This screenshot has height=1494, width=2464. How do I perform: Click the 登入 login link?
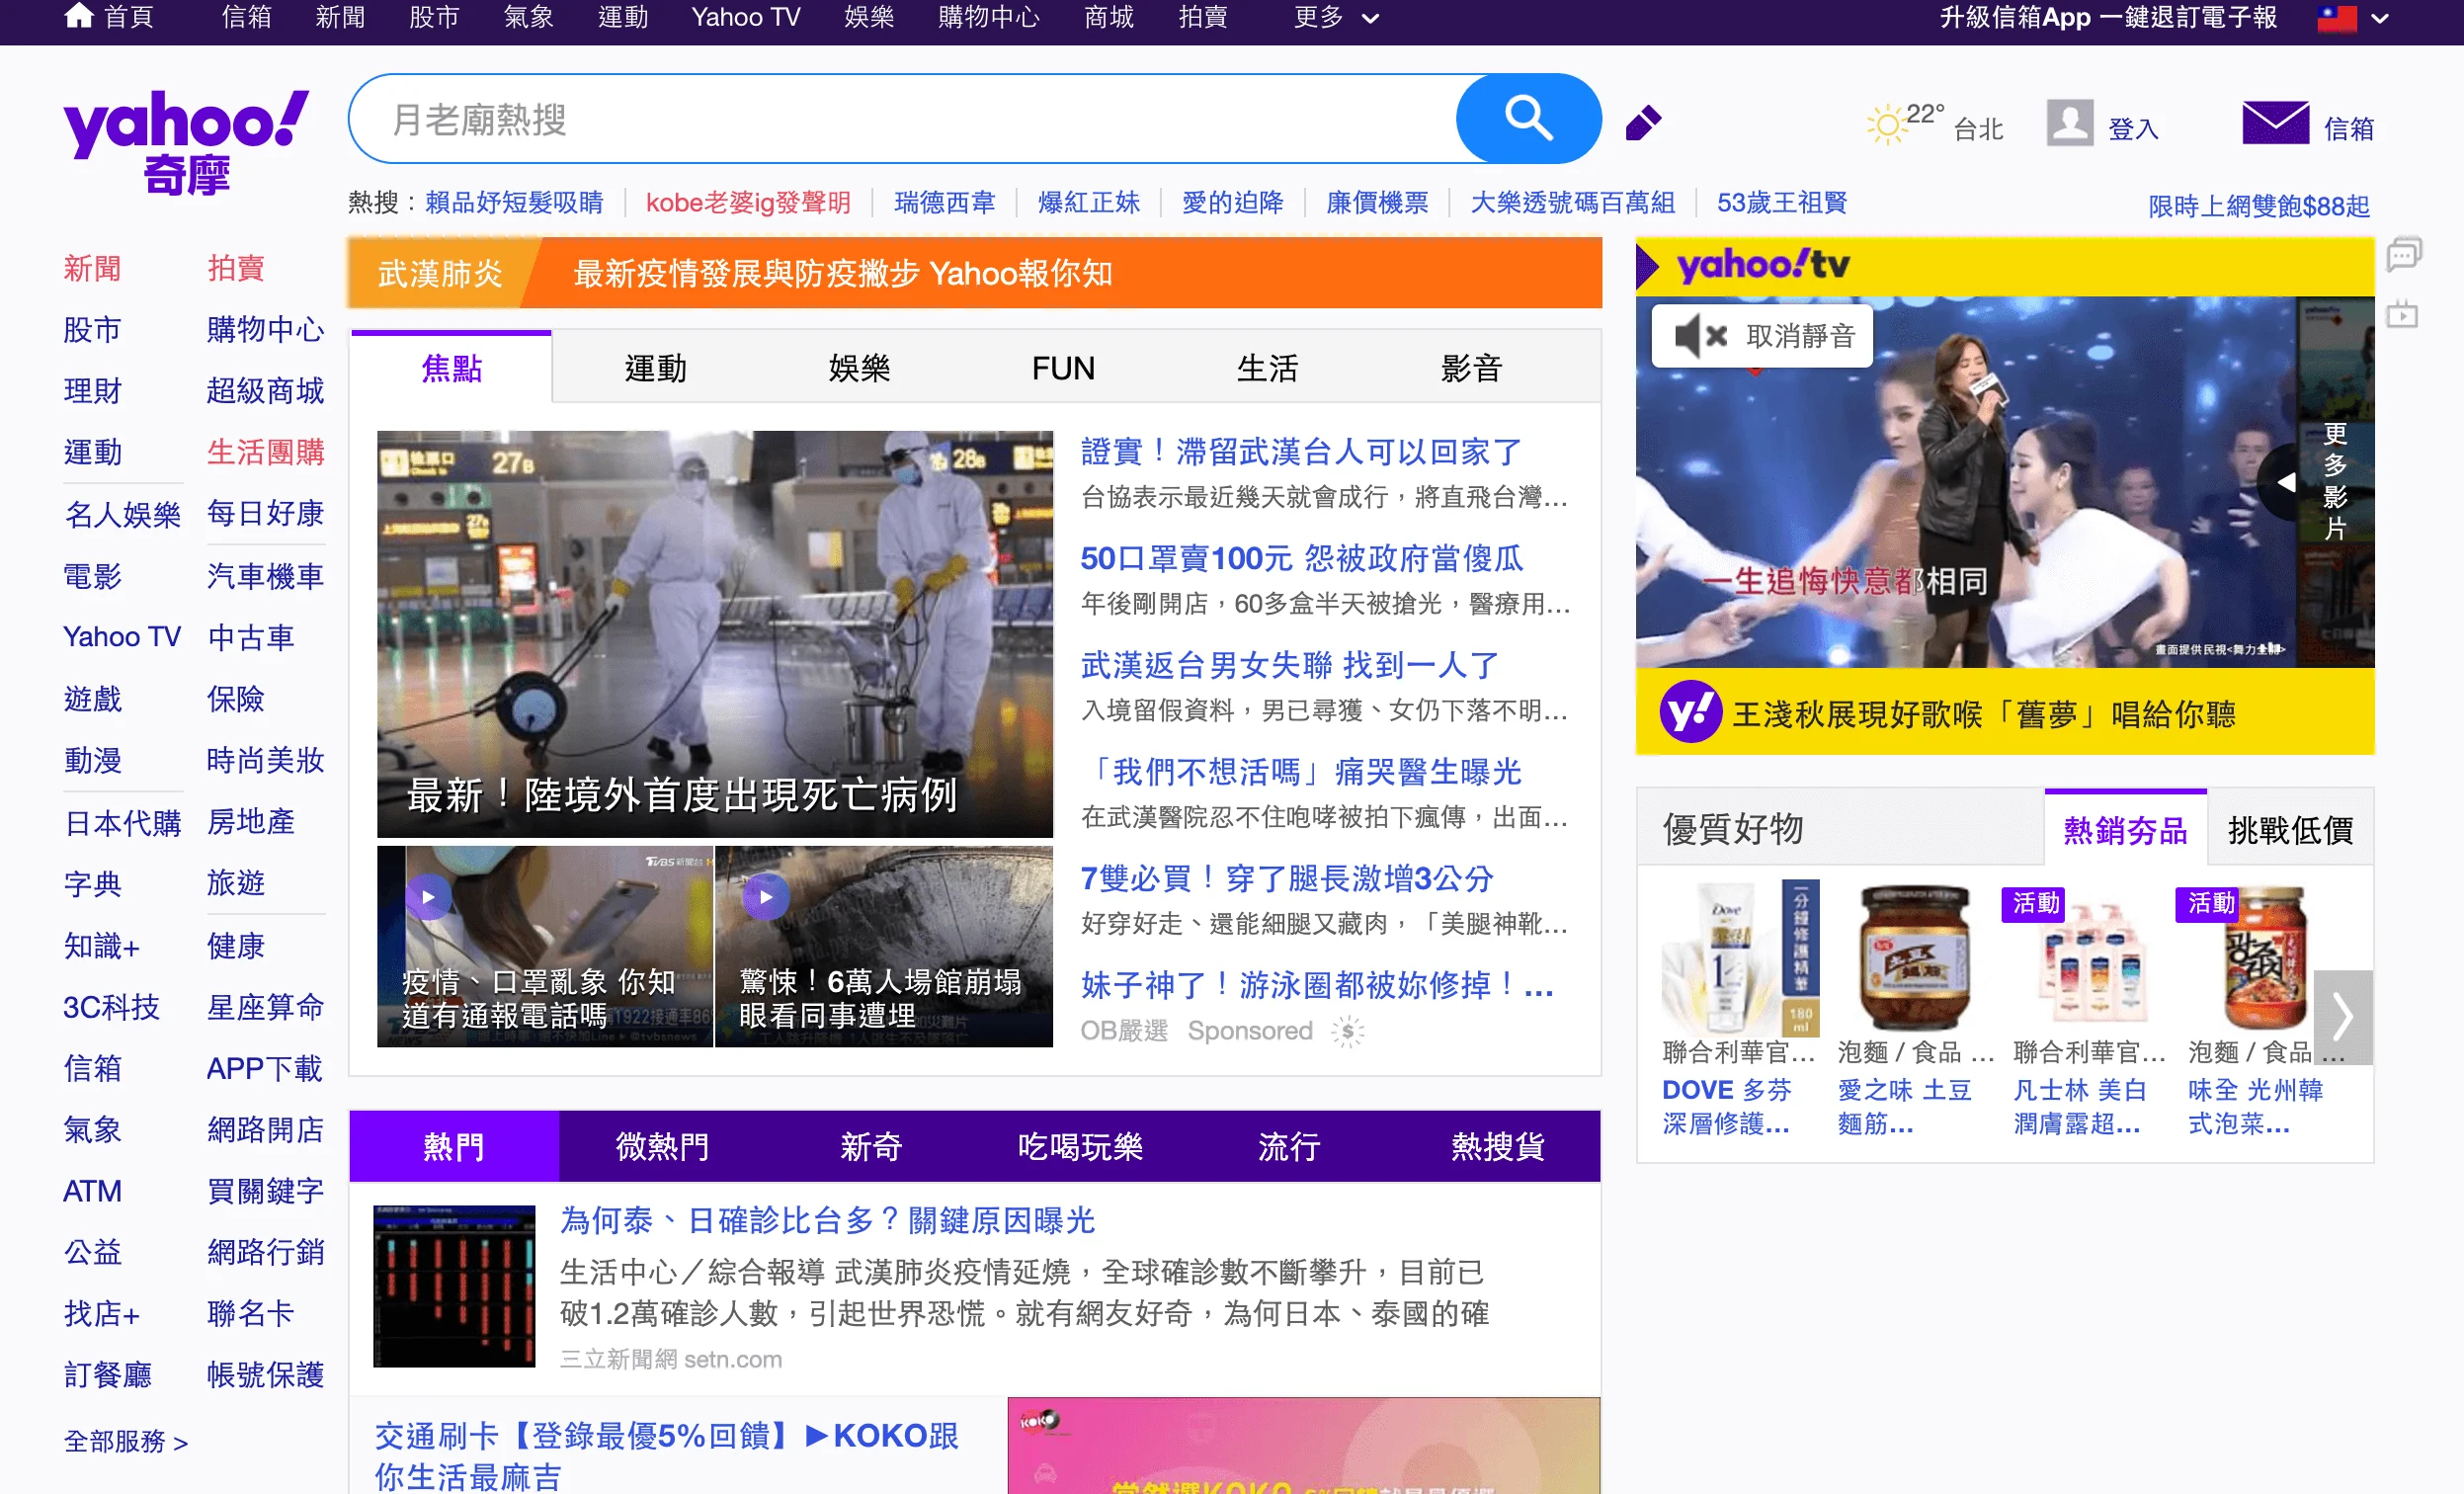pos(2133,128)
